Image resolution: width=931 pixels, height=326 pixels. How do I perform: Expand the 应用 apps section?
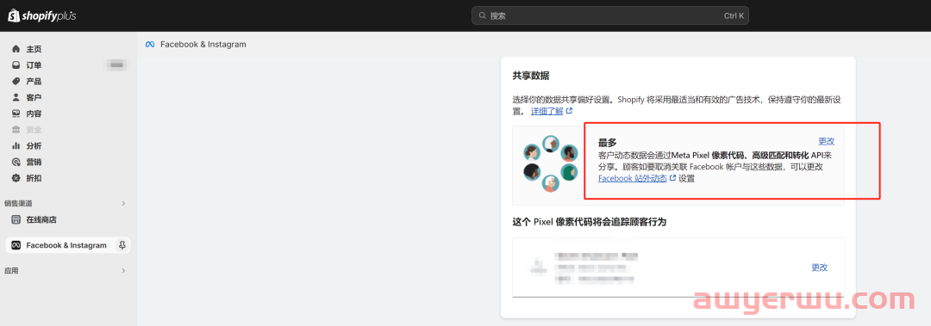tap(123, 270)
